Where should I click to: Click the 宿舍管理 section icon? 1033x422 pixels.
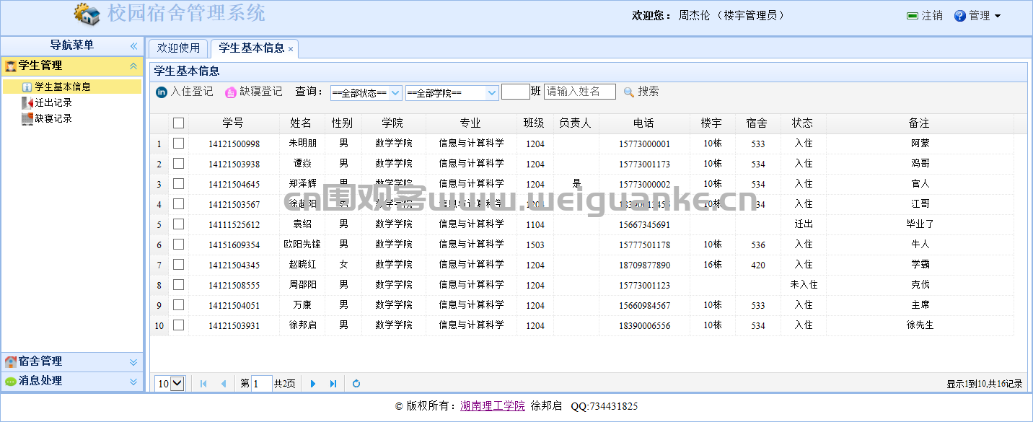point(10,361)
